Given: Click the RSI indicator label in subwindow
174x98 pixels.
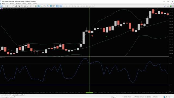Looking at the screenshot, I should 2,57.
